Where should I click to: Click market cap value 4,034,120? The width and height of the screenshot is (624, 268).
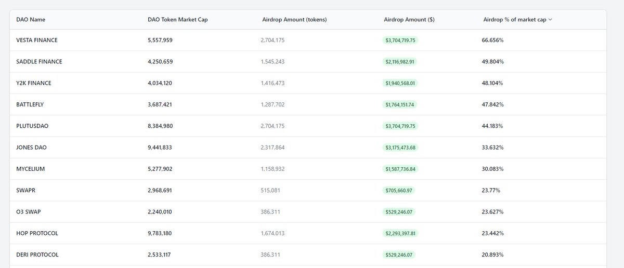point(160,83)
